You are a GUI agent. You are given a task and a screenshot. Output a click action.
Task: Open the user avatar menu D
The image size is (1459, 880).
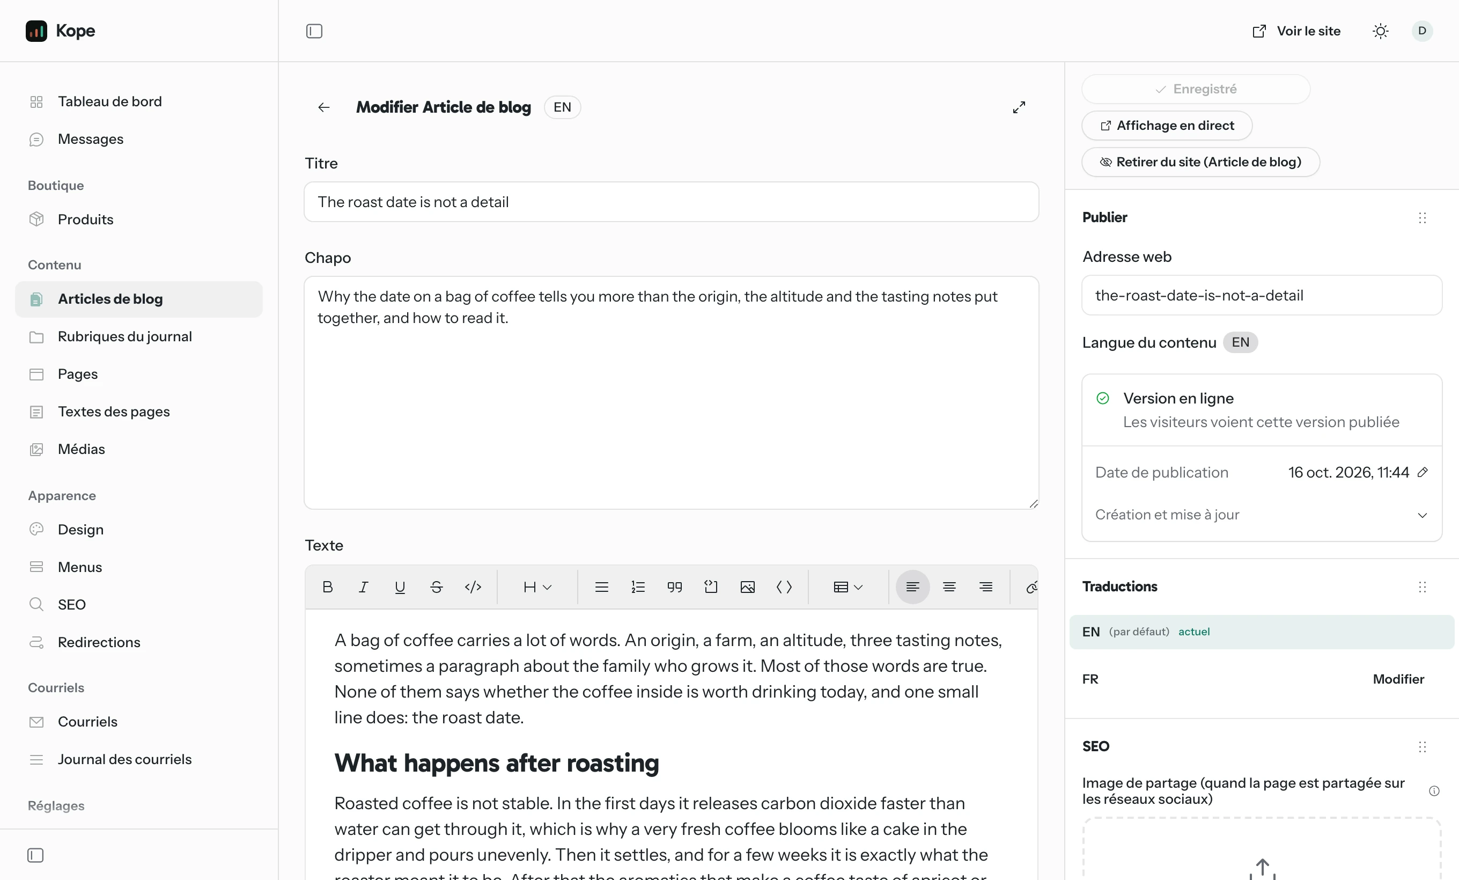1423,31
